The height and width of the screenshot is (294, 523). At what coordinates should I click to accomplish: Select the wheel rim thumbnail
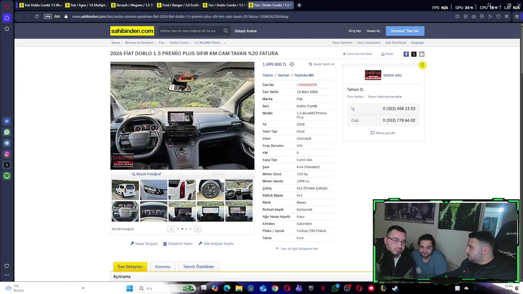[x=210, y=190]
